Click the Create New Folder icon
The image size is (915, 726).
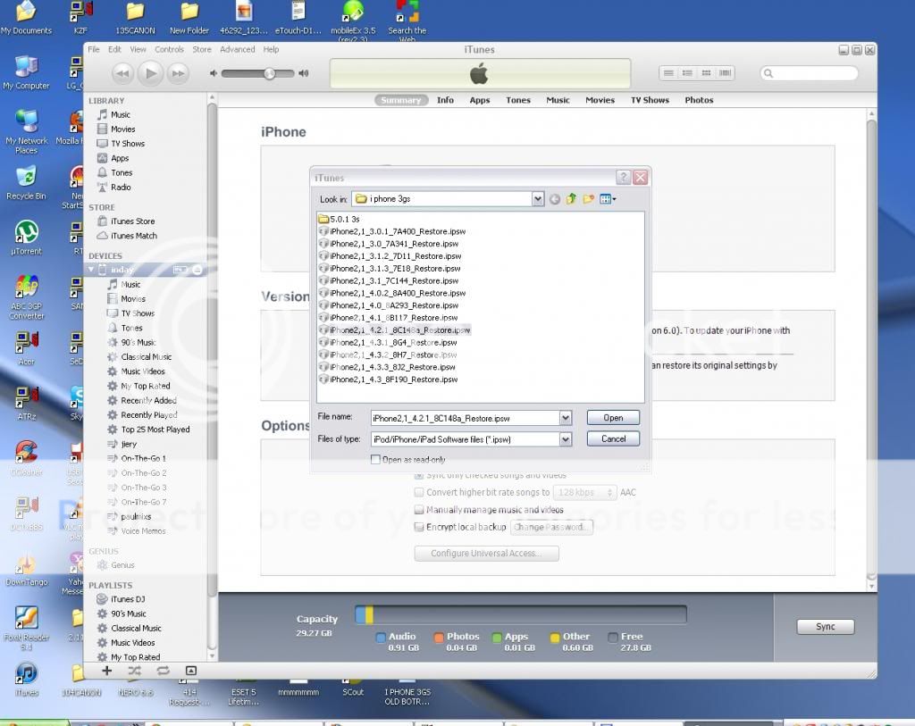click(x=588, y=199)
